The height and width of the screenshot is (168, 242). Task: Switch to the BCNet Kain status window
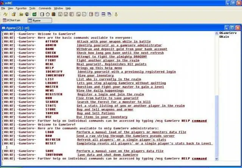[x=12, y=20]
